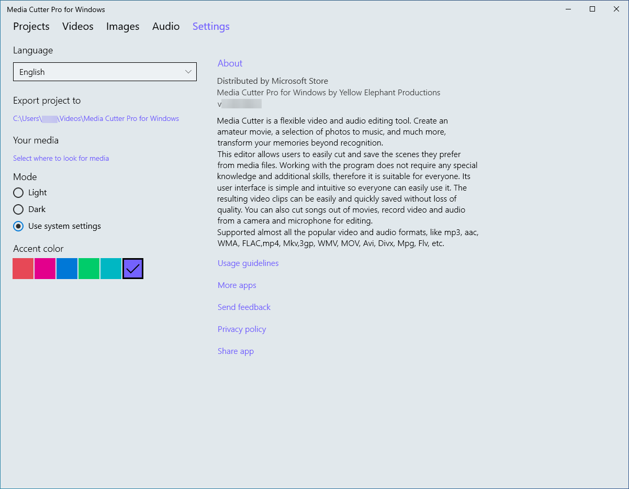629x489 pixels.
Task: Minimize the Media Cutter Pro window
Action: pyautogui.click(x=569, y=9)
